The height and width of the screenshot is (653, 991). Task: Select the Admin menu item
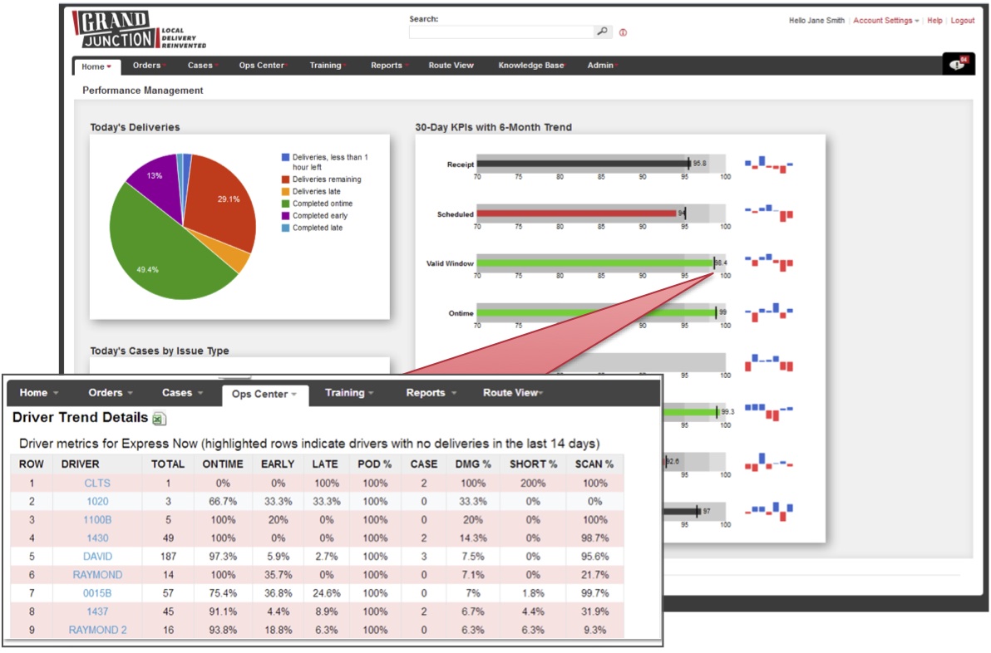(x=601, y=65)
